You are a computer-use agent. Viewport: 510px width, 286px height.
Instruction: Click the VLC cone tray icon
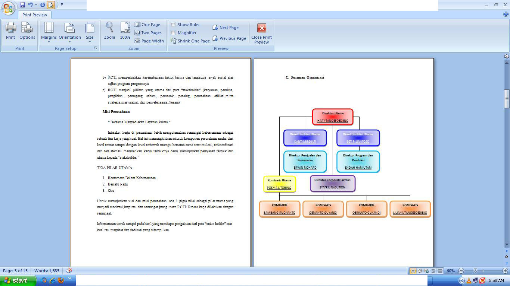469,280
